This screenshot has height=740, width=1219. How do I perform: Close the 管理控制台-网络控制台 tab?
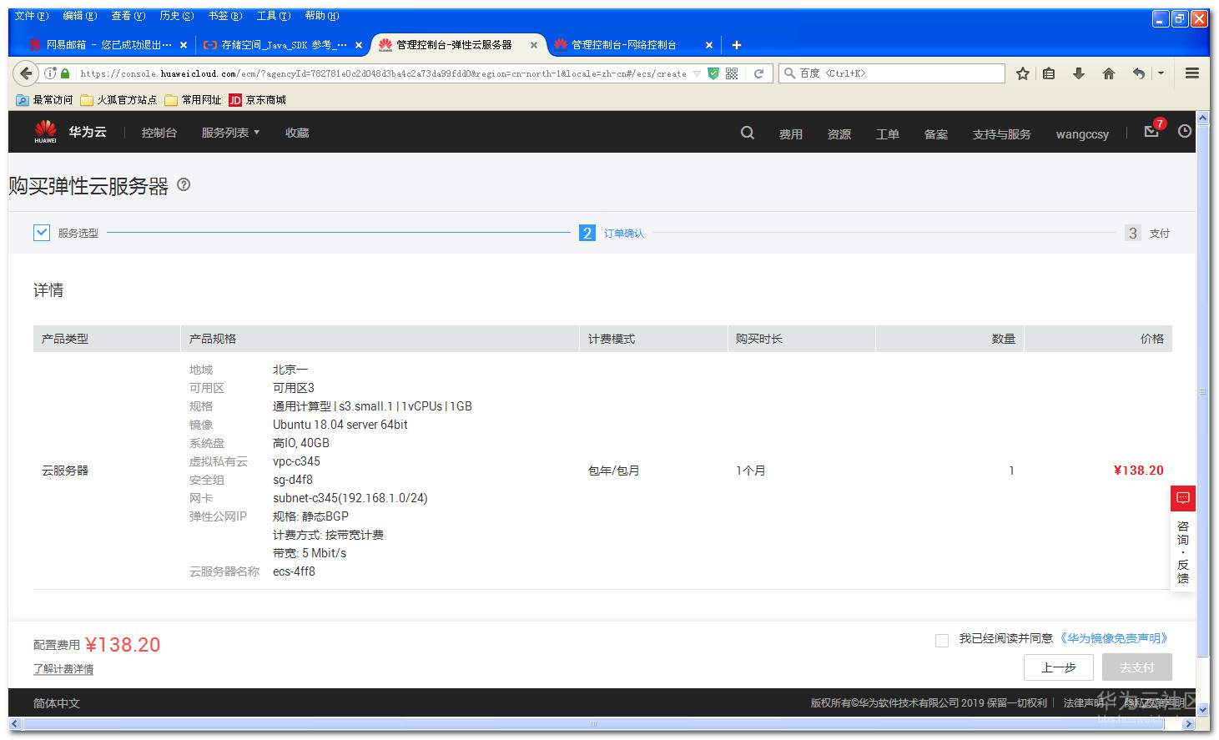pos(709,45)
